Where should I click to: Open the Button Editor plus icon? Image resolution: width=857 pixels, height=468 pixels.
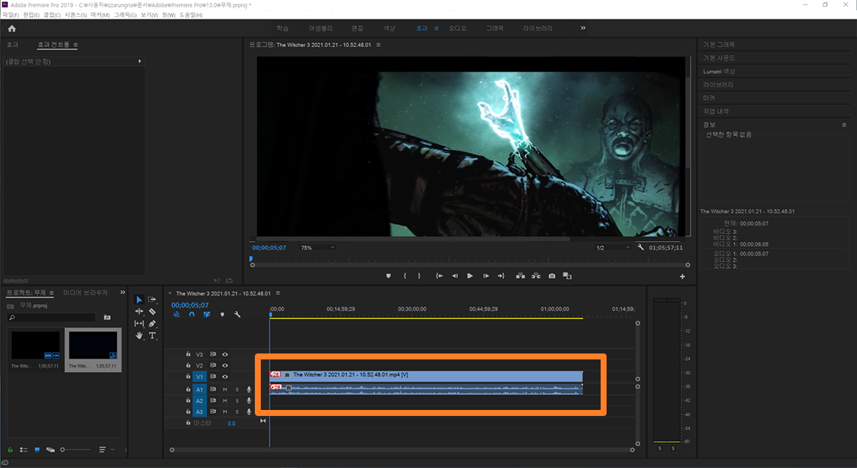click(682, 277)
